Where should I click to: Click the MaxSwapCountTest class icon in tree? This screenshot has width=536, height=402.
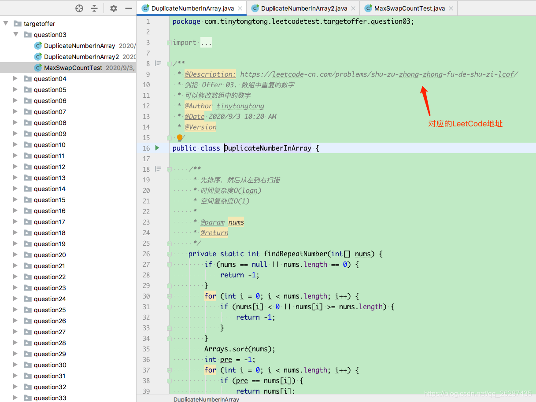(38, 68)
